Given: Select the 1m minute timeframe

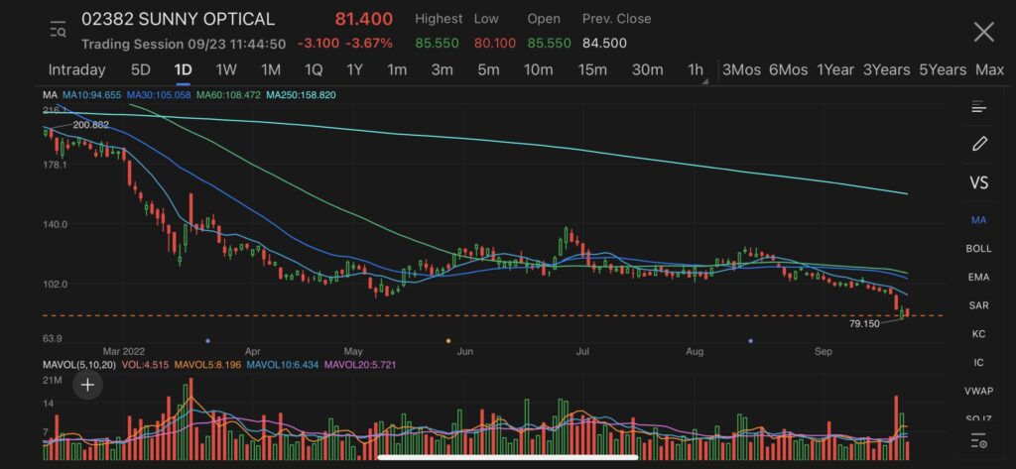Looking at the screenshot, I should tap(397, 69).
